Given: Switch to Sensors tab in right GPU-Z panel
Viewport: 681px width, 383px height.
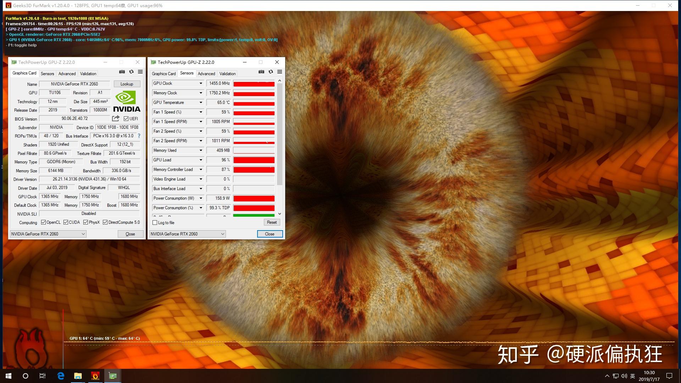Looking at the screenshot, I should [x=187, y=73].
